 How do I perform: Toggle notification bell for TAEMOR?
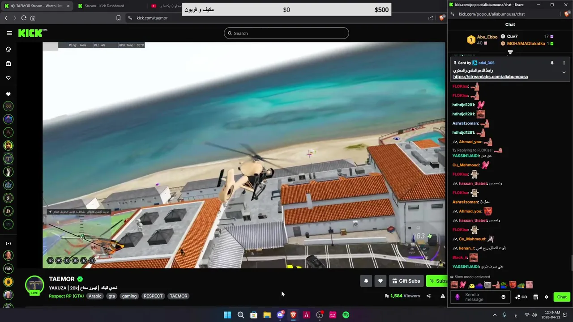[x=366, y=281]
